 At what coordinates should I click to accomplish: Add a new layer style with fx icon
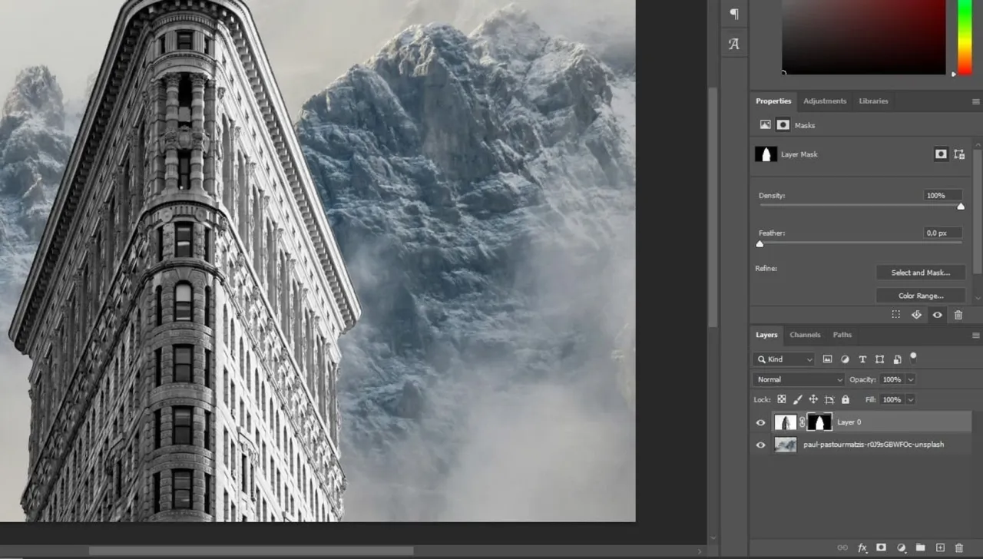[862, 547]
